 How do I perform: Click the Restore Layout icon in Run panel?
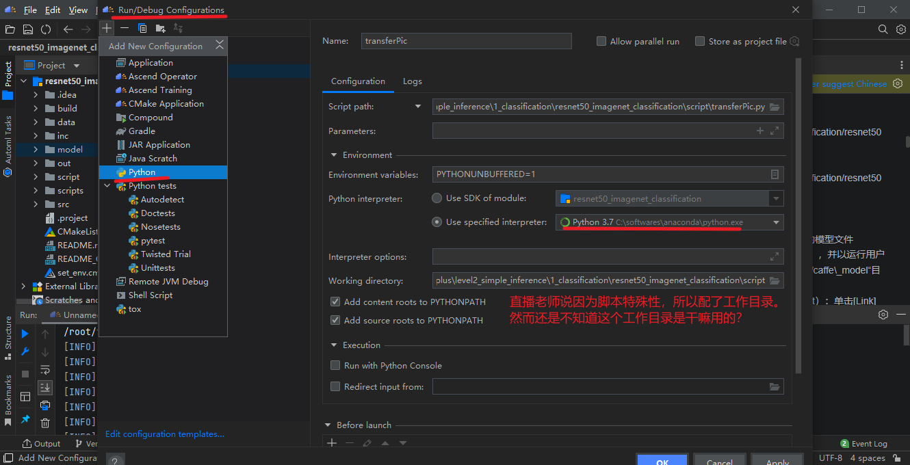pos(25,397)
